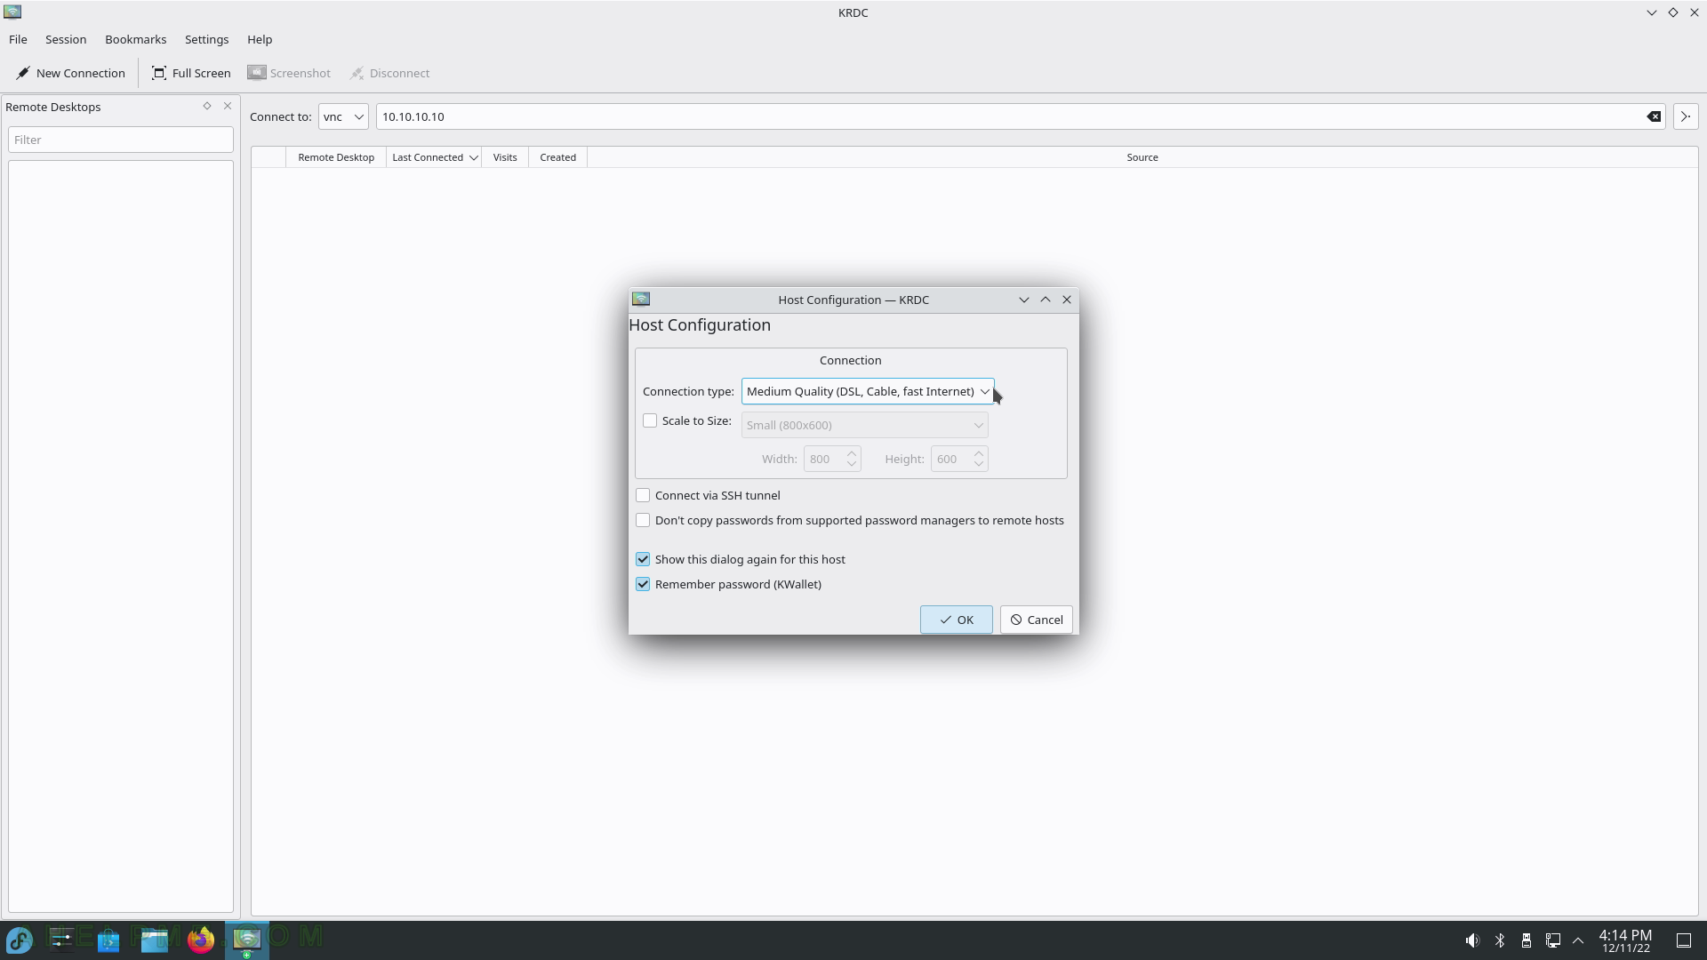Cancel the Host Configuration dialog
The image size is (1707, 960).
click(1036, 620)
